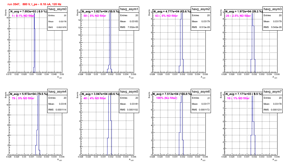Click the red run 3547 title text
This screenshot has height=165, width=287.
[34, 4]
